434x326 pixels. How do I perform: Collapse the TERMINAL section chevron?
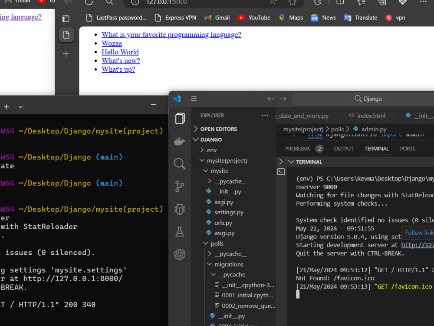pyautogui.click(x=291, y=162)
